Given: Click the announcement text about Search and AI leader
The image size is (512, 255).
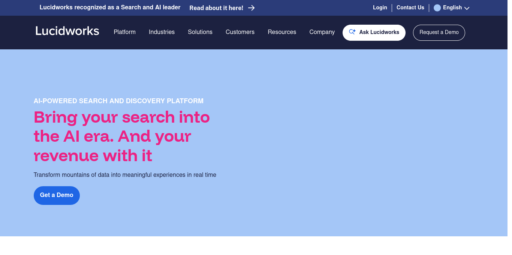Looking at the screenshot, I should (x=110, y=7).
